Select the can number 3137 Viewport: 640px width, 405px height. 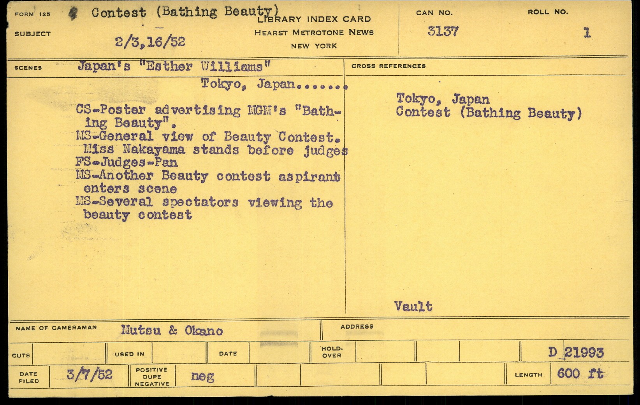click(x=443, y=32)
